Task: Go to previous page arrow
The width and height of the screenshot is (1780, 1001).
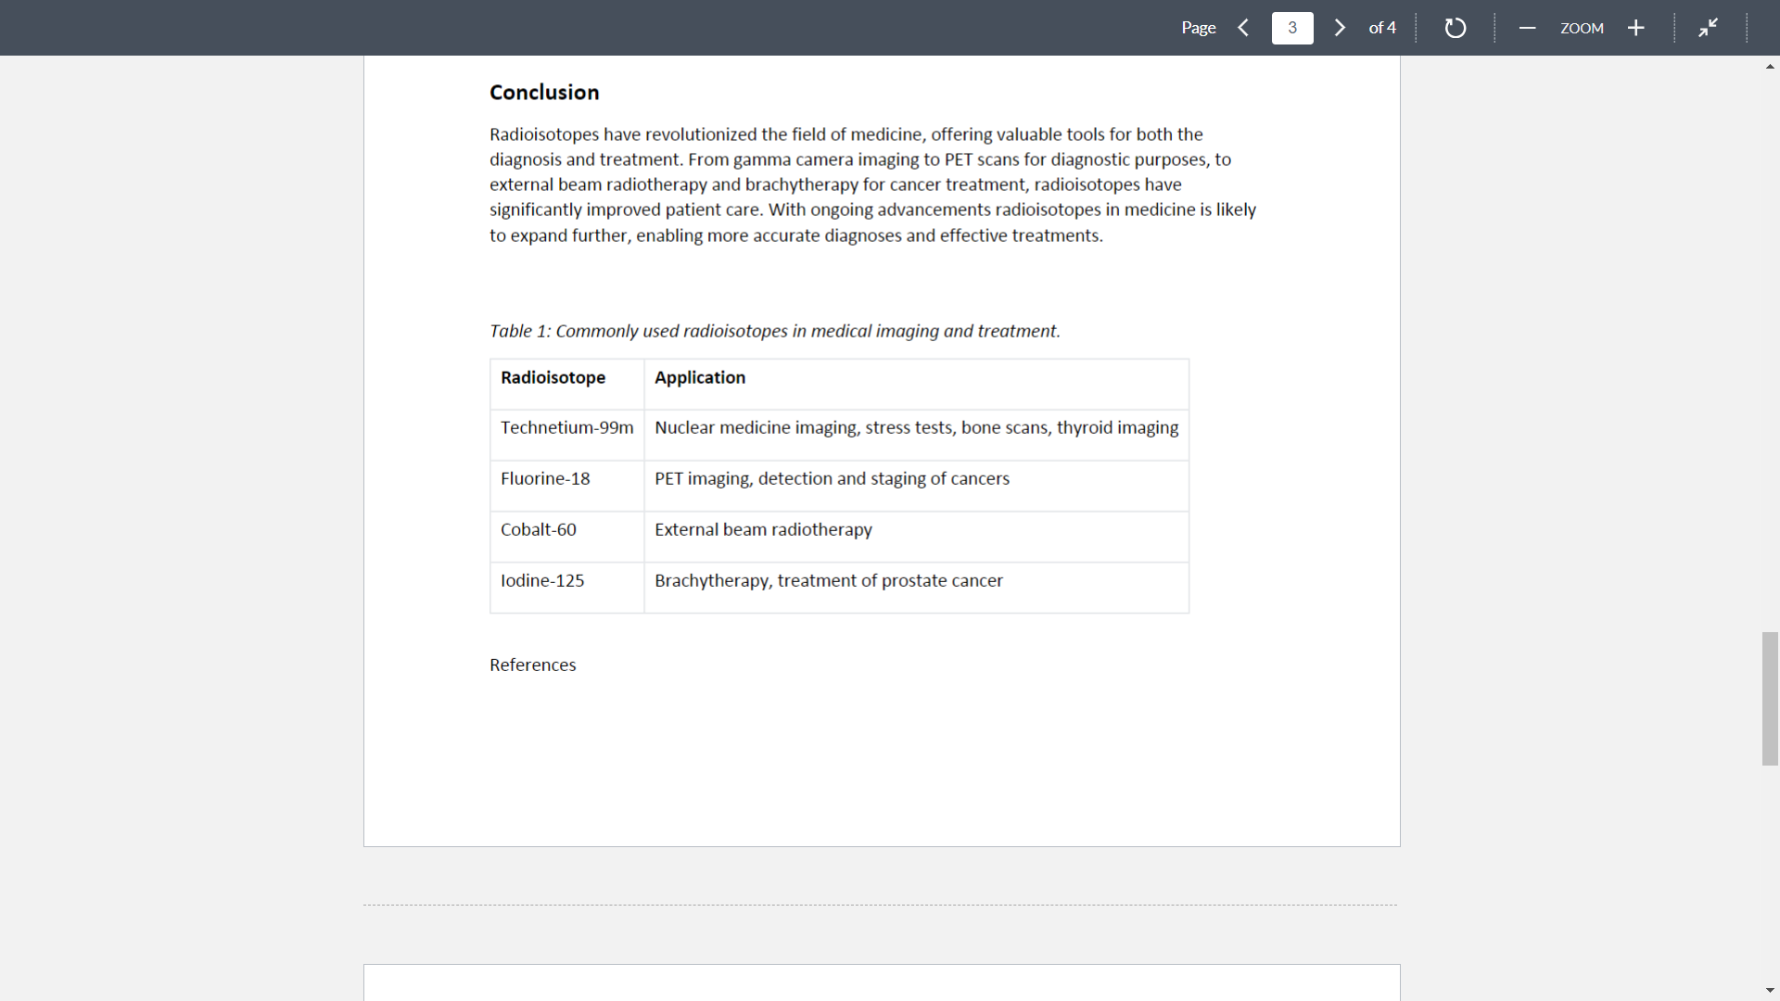Action: coord(1243,28)
